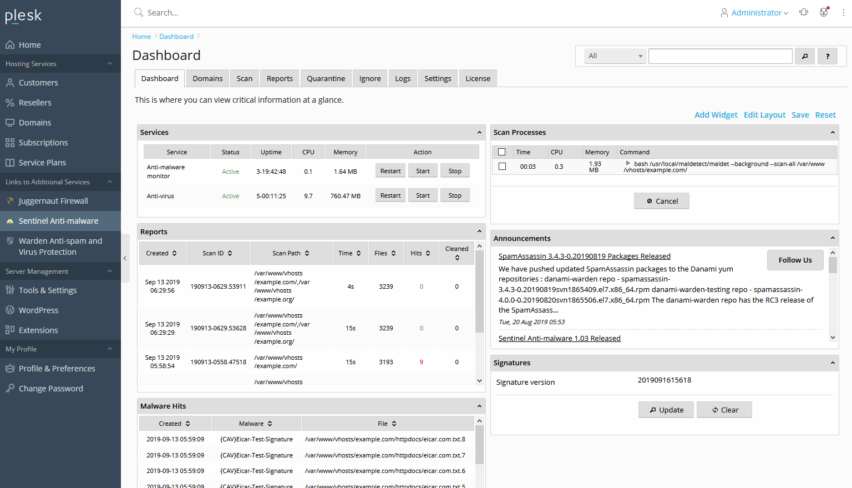Screen dimensions: 852x488
Task: Open Warden Anti-spam shield icon
Action: [x=10, y=241]
